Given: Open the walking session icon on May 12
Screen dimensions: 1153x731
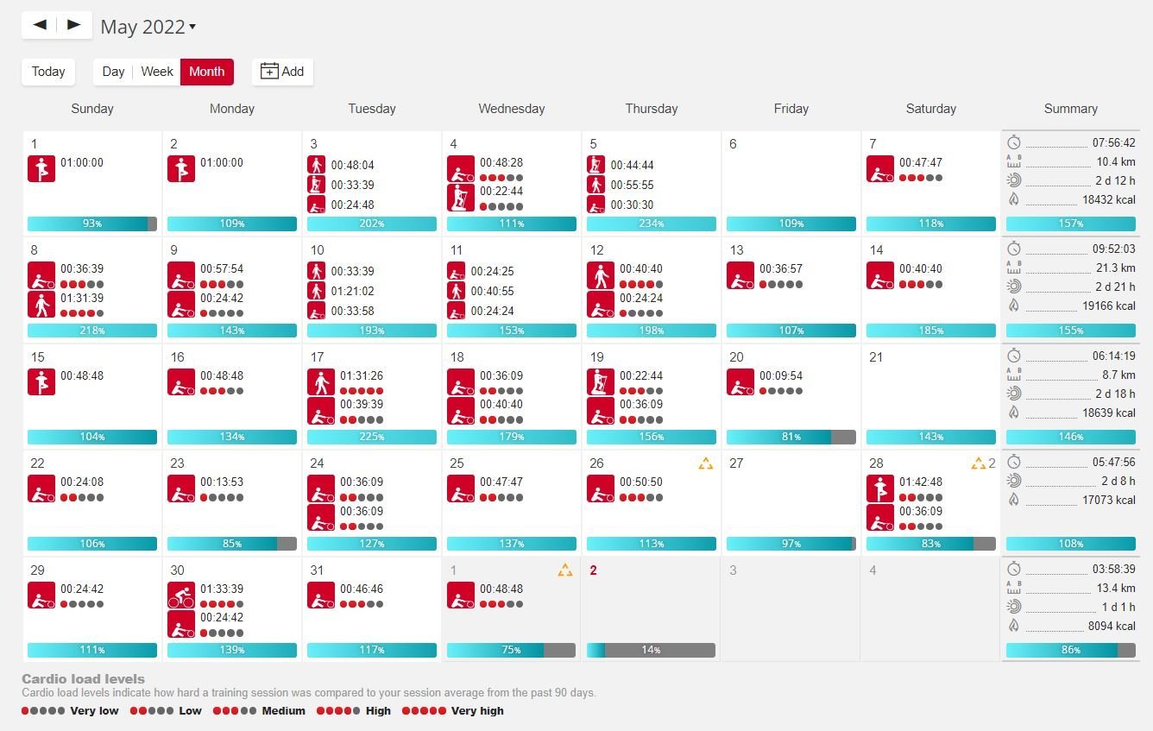Looking at the screenshot, I should tap(601, 276).
